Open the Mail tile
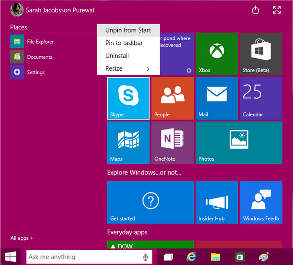Image resolution: width=293 pixels, height=265 pixels. 217,98
